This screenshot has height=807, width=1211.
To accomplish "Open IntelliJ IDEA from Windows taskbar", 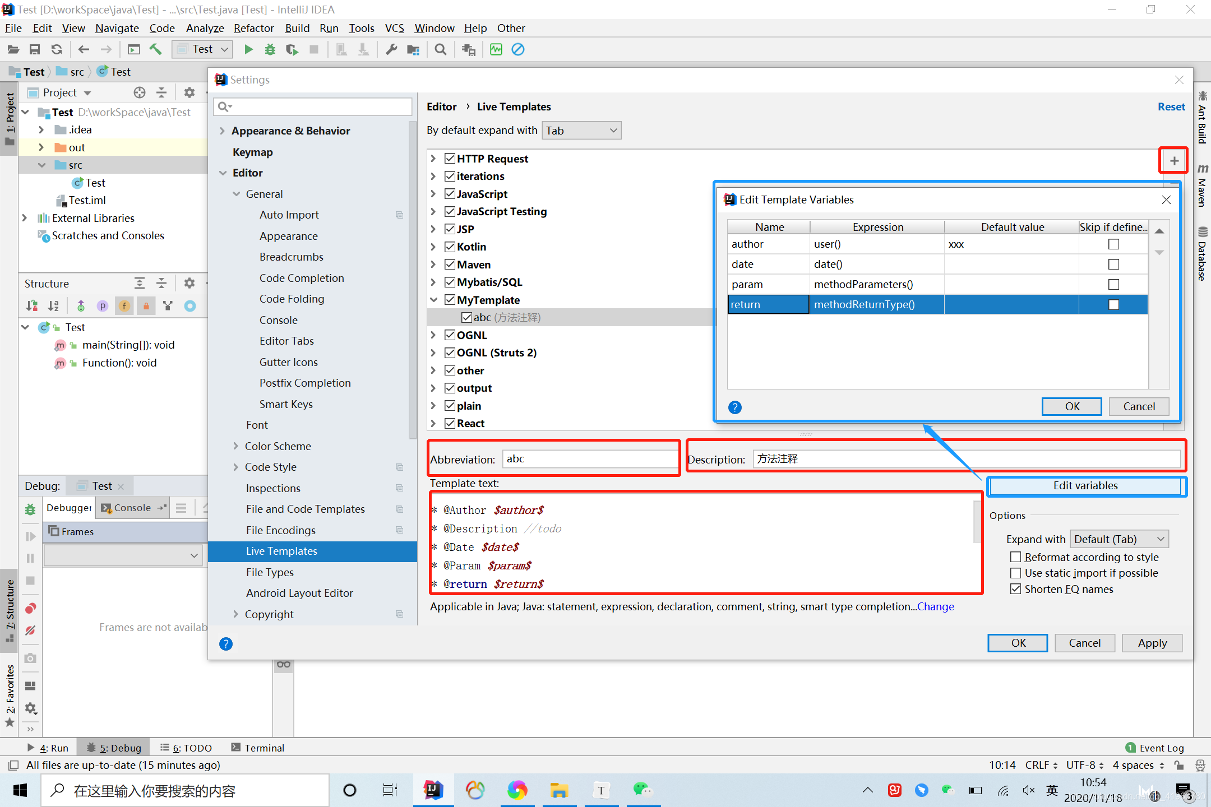I will click(433, 790).
